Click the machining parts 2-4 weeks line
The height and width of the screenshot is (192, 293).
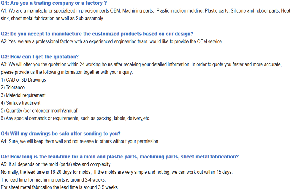(x=53, y=180)
